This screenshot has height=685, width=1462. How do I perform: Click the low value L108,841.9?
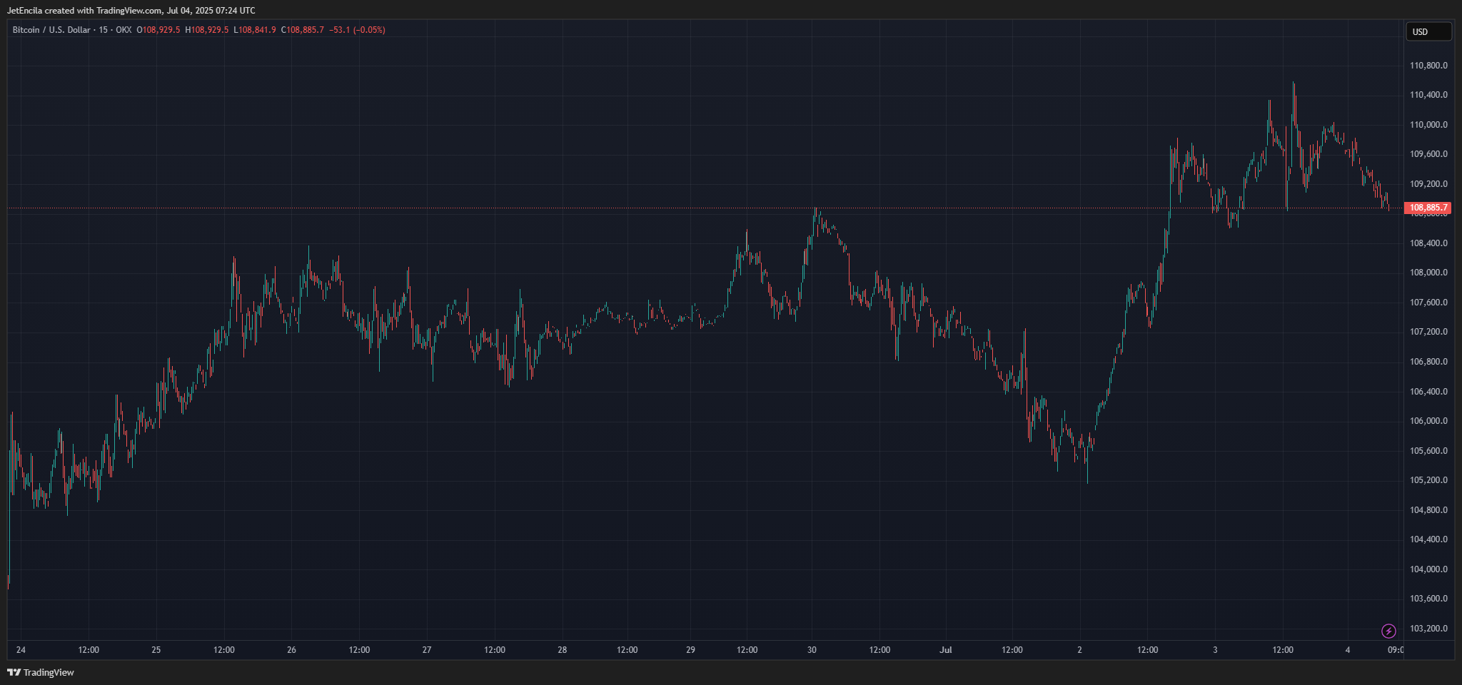tap(255, 30)
